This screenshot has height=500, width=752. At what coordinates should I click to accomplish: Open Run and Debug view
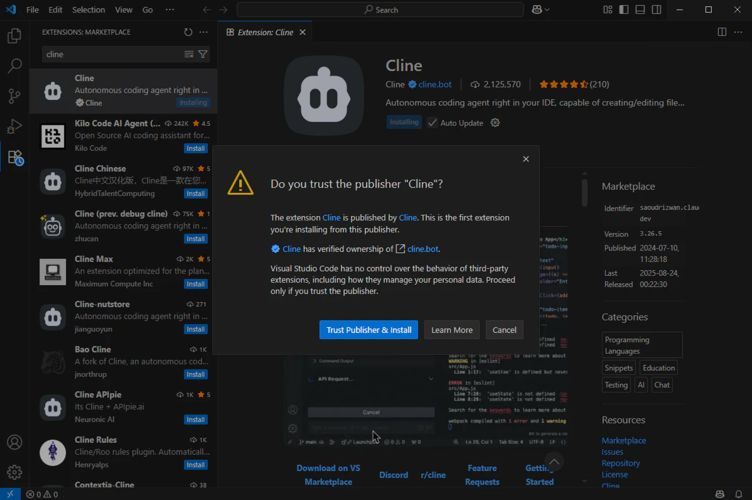click(x=14, y=126)
